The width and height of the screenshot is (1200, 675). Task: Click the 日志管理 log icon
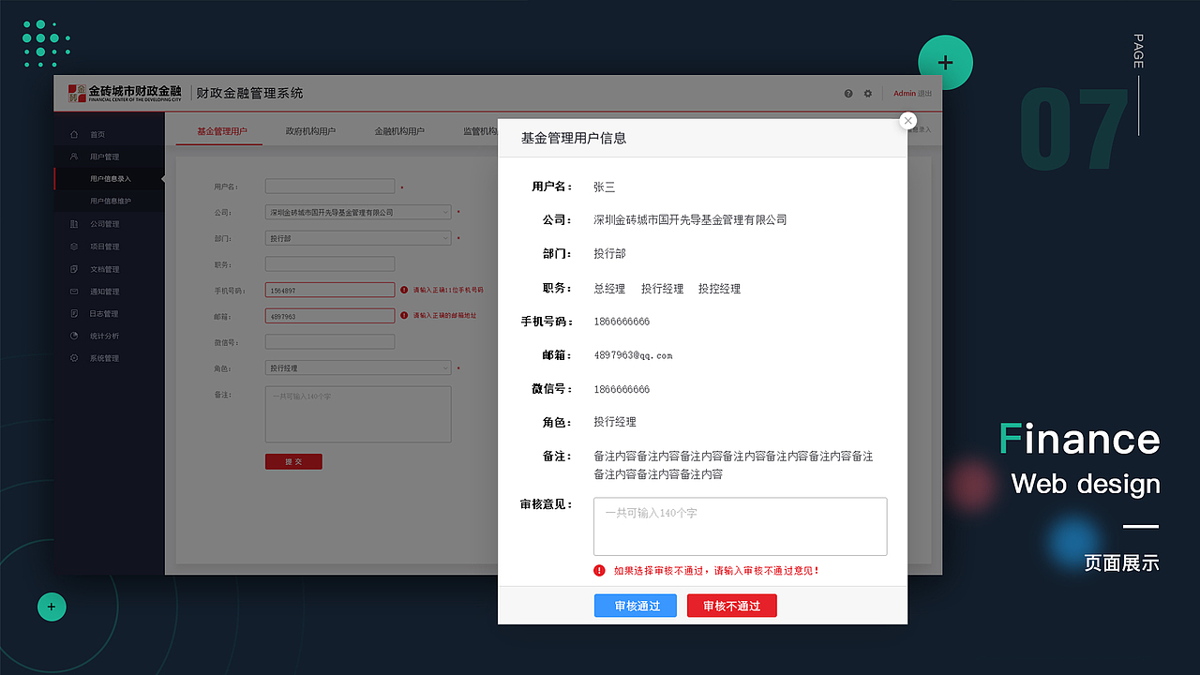click(74, 313)
